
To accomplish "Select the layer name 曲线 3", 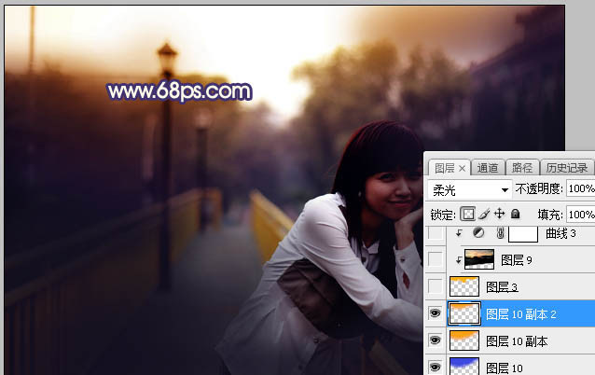I will [560, 233].
